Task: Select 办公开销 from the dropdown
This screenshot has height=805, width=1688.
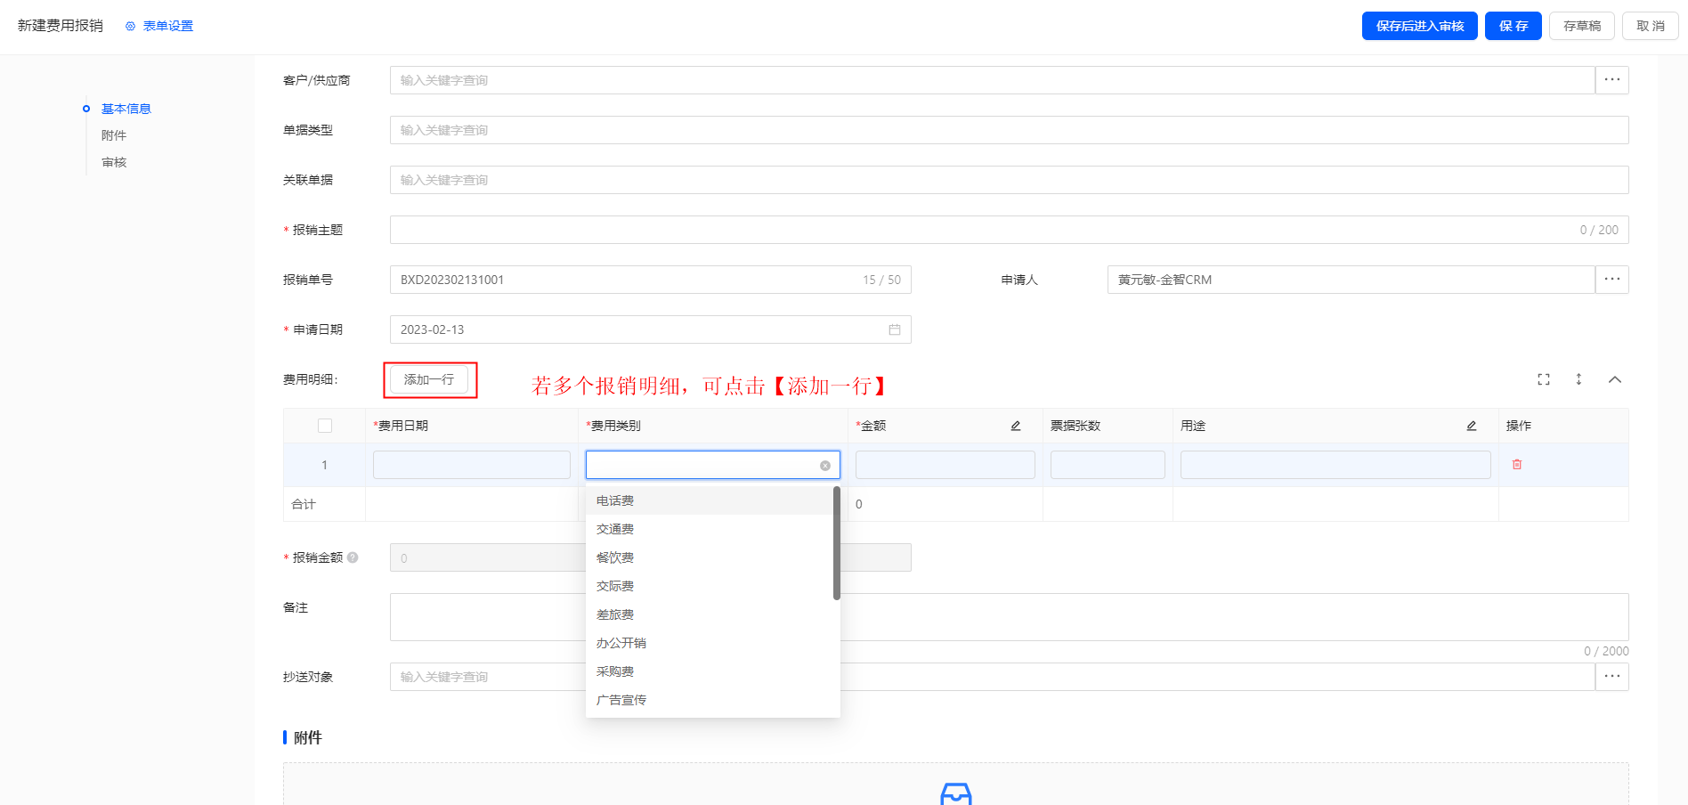Action: coord(709,643)
